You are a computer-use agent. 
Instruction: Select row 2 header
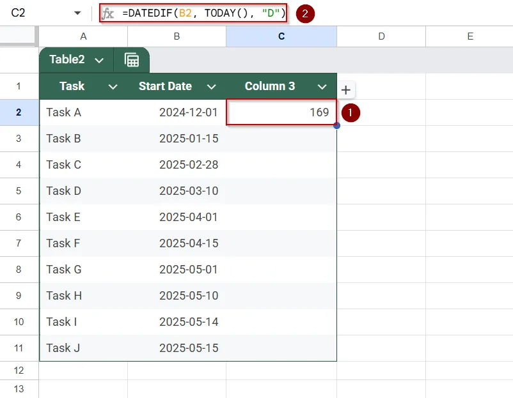coord(19,112)
